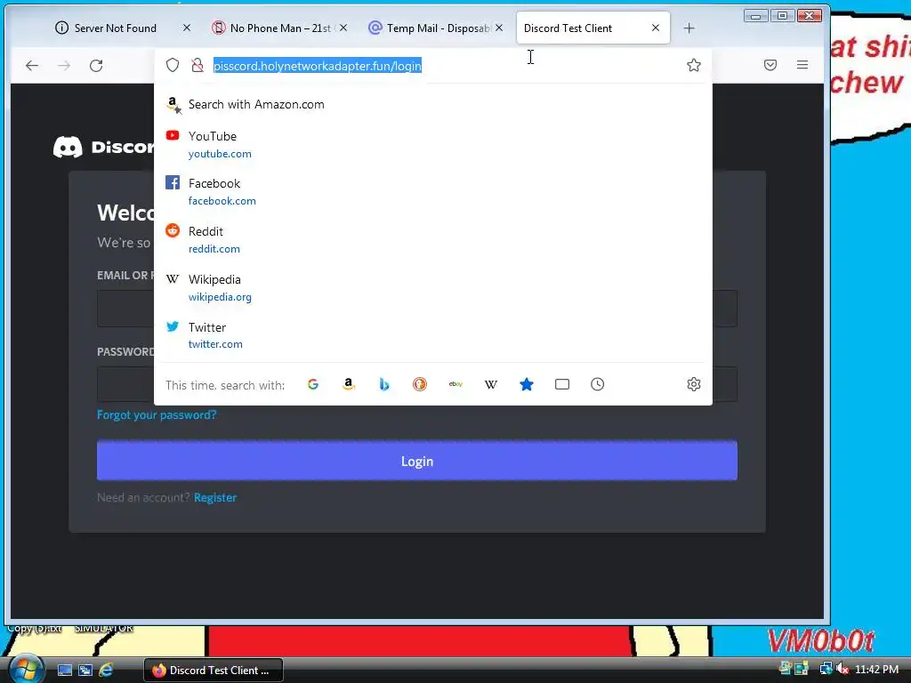Pick the Facebook suggestion
Viewport: 911px width, 683px height.
pos(433,192)
